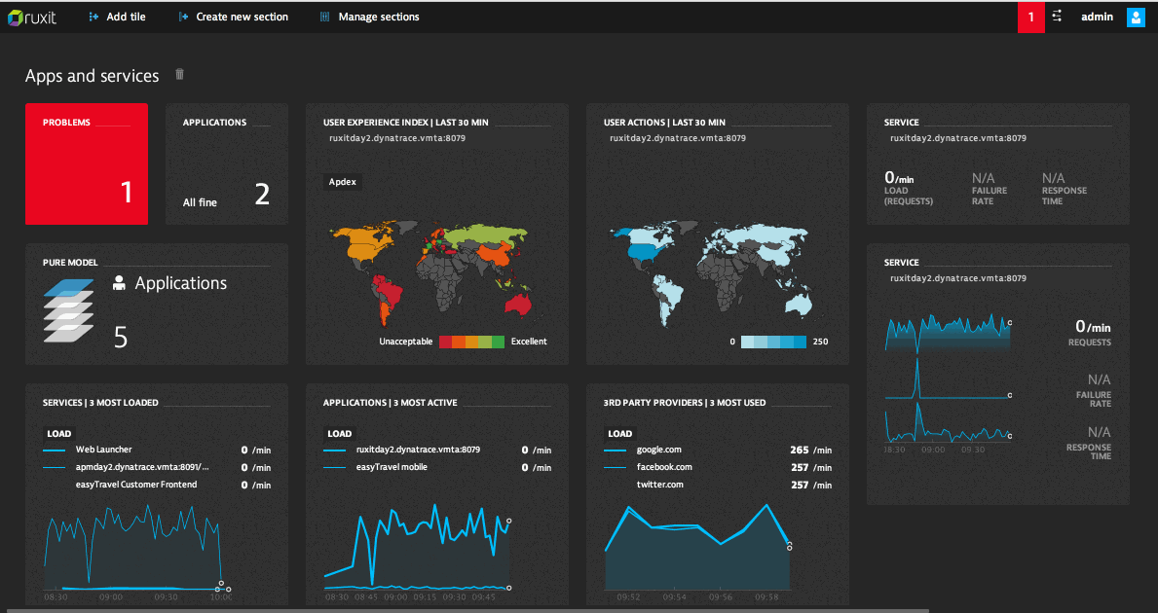Click the Create new section icon
1158x613 pixels.
pyautogui.click(x=183, y=17)
